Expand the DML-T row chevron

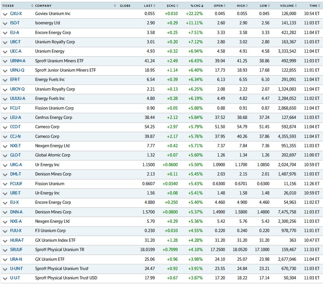coord(5,175)
